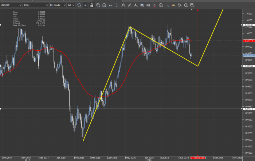Select the pencil drawing tool
Viewport: 255px width, 161px height.
pos(129,5)
